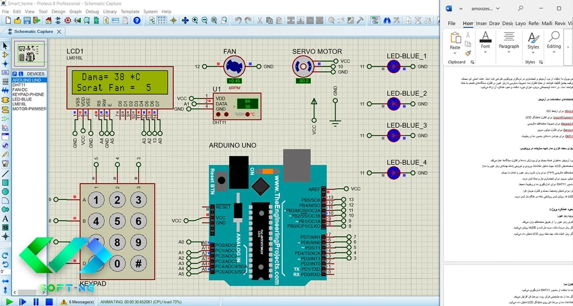Expand the Styles dropdown in Word ribbon
Screen dimensions: 573x306
[x=533, y=53]
